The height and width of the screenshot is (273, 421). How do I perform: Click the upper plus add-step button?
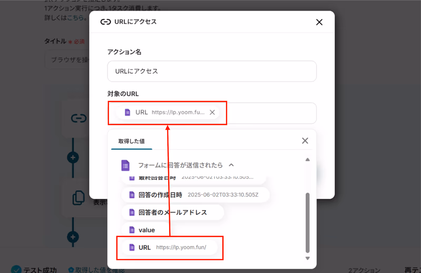click(x=73, y=158)
